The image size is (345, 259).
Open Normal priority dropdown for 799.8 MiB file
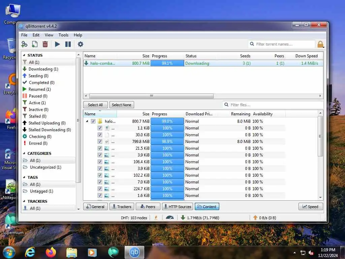(192, 142)
